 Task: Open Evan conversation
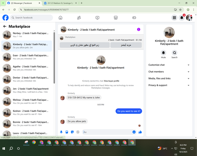tap(26, 57)
